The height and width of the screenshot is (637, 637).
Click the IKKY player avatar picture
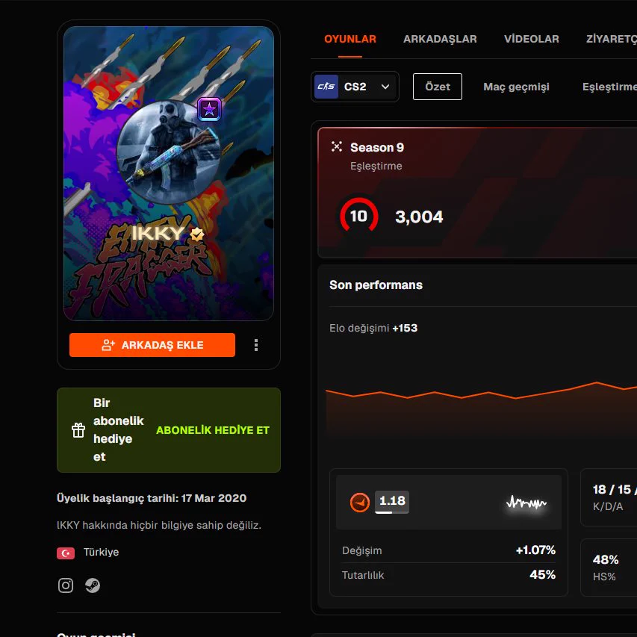tap(169, 152)
